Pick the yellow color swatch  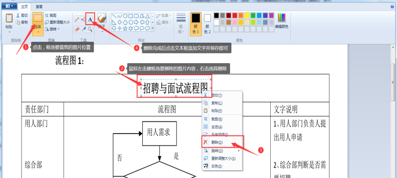point(247,16)
